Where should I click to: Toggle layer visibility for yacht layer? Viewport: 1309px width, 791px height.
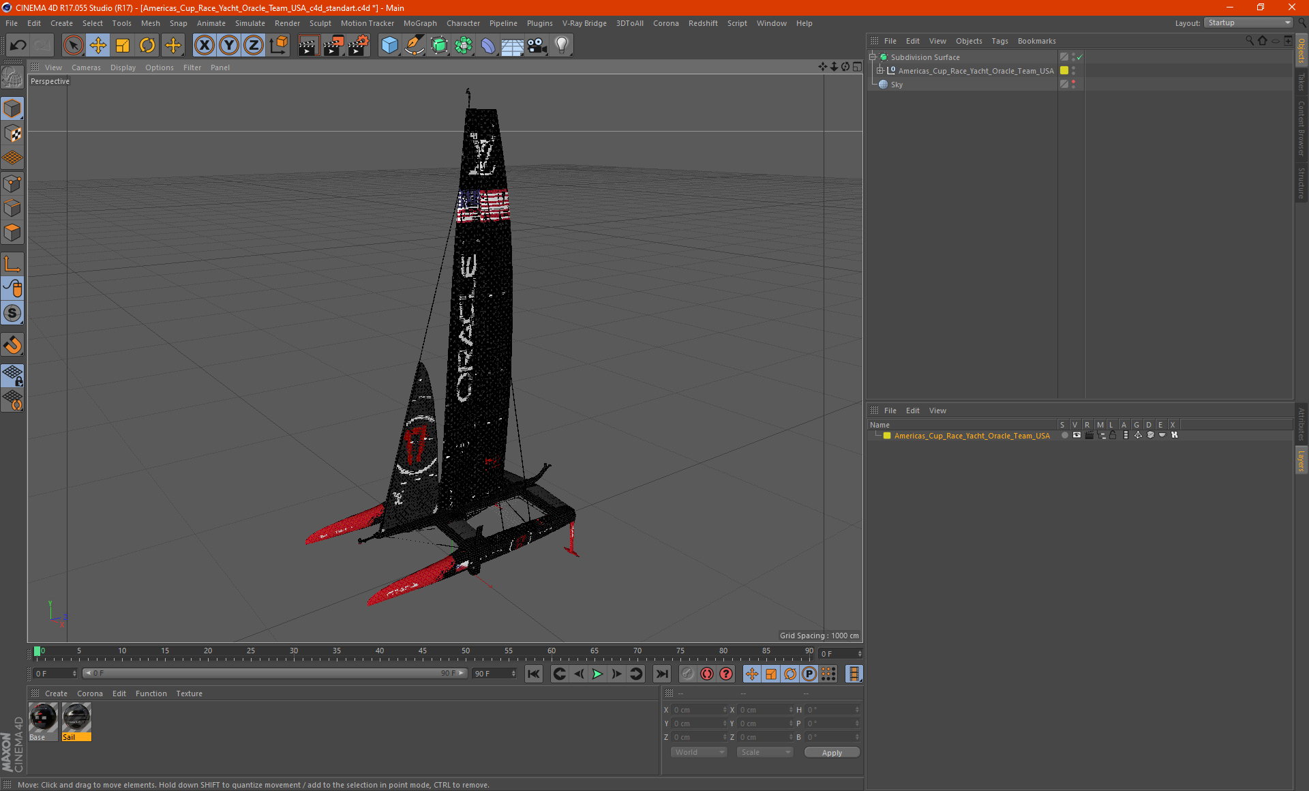[x=1077, y=435]
